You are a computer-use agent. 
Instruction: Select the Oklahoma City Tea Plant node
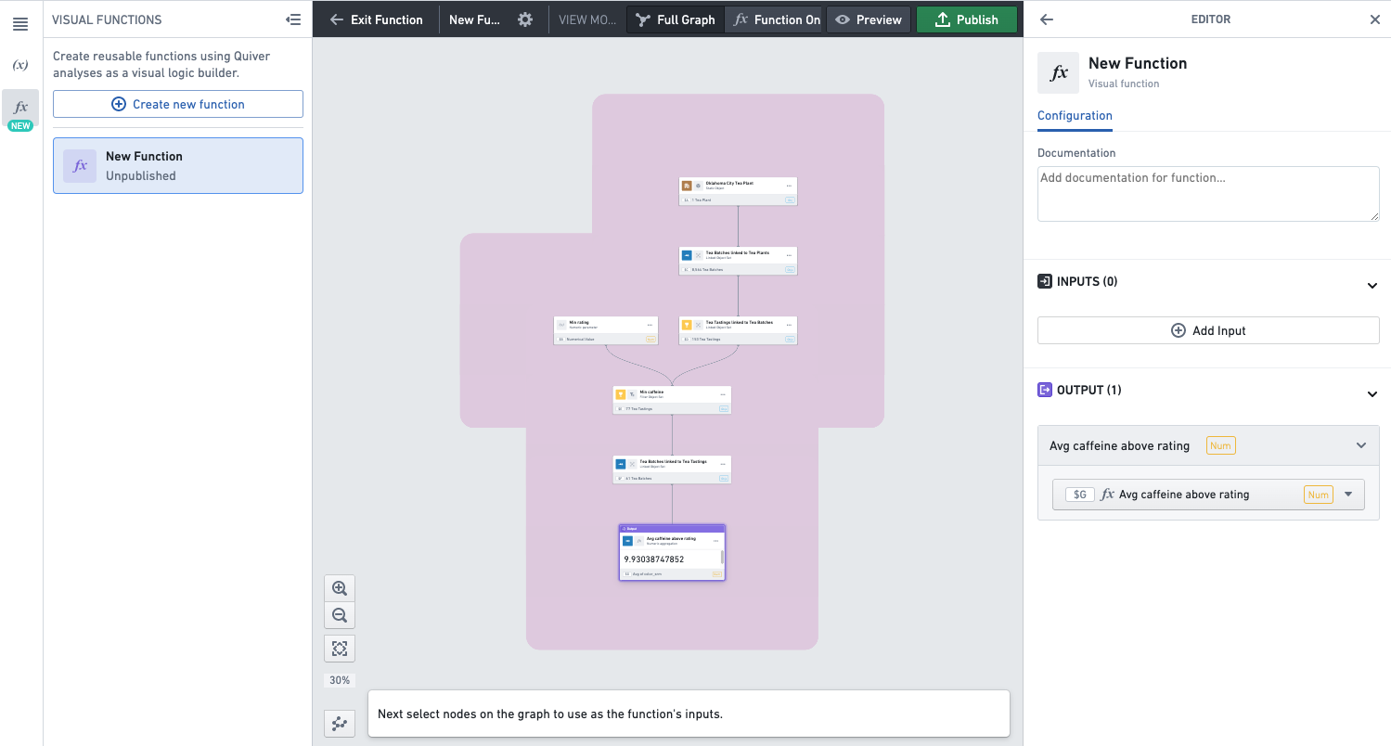point(738,191)
